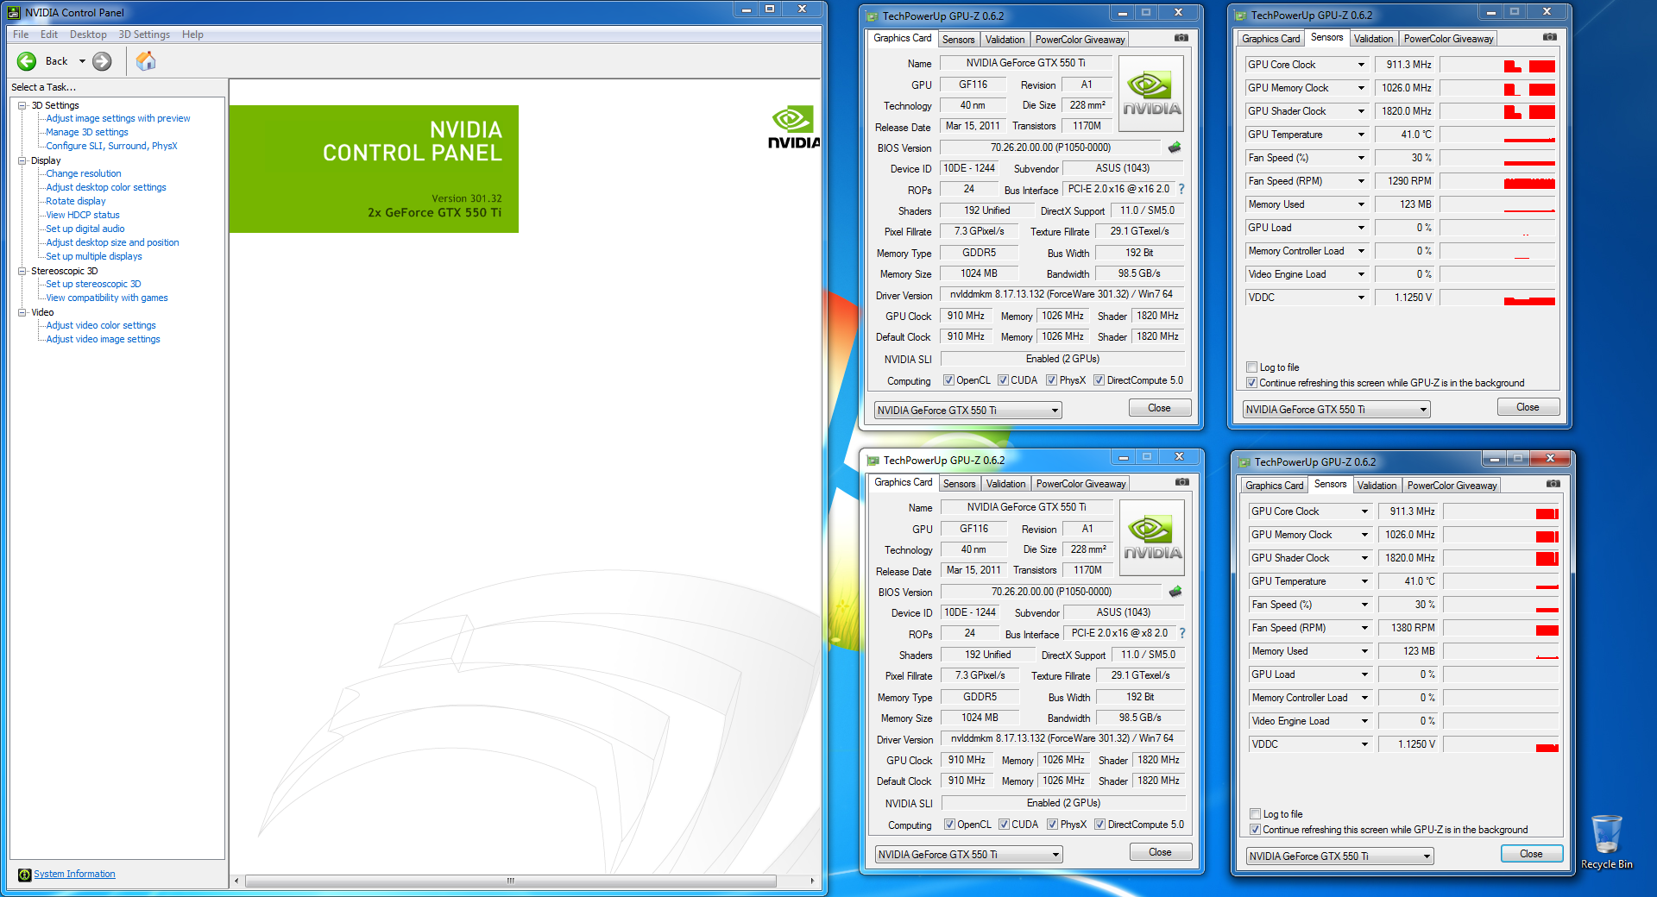
Task: Open the File menu
Action: coord(21,34)
